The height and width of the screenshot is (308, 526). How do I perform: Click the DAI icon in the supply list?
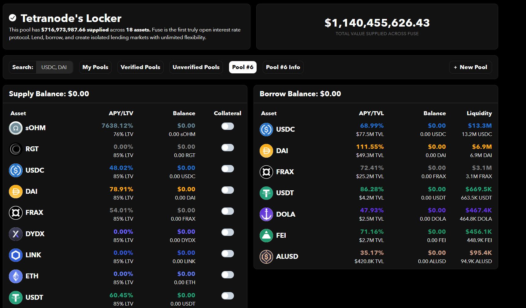(16, 192)
